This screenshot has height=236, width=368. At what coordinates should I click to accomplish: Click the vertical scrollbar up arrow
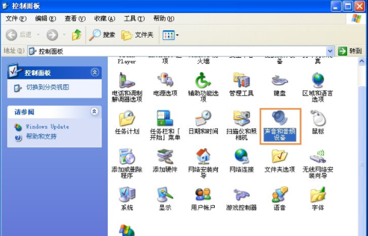tap(361, 61)
